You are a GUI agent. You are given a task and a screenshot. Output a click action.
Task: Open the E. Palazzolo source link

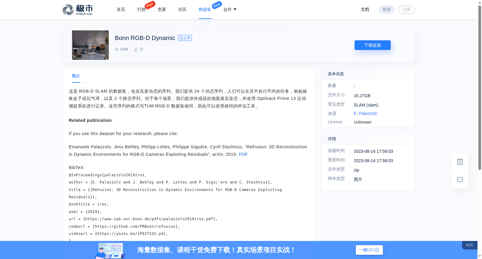[365, 113]
